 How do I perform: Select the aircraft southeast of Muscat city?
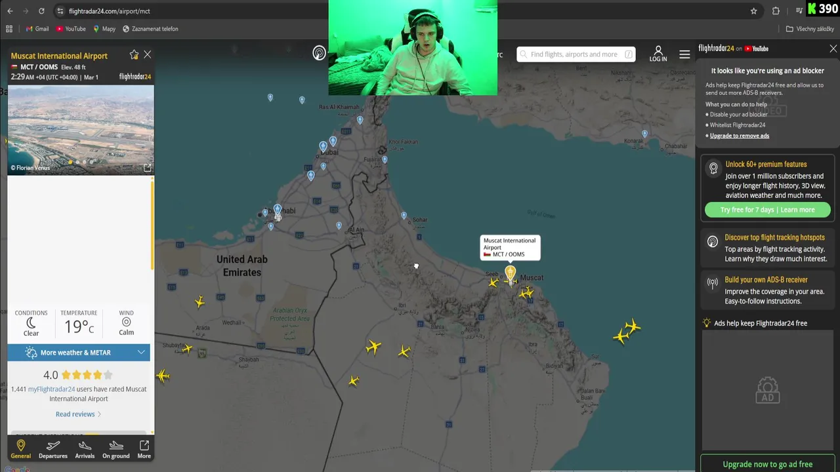pyautogui.click(x=526, y=293)
